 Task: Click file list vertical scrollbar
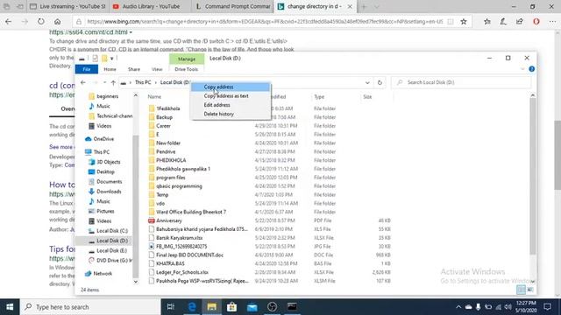[x=533, y=176]
